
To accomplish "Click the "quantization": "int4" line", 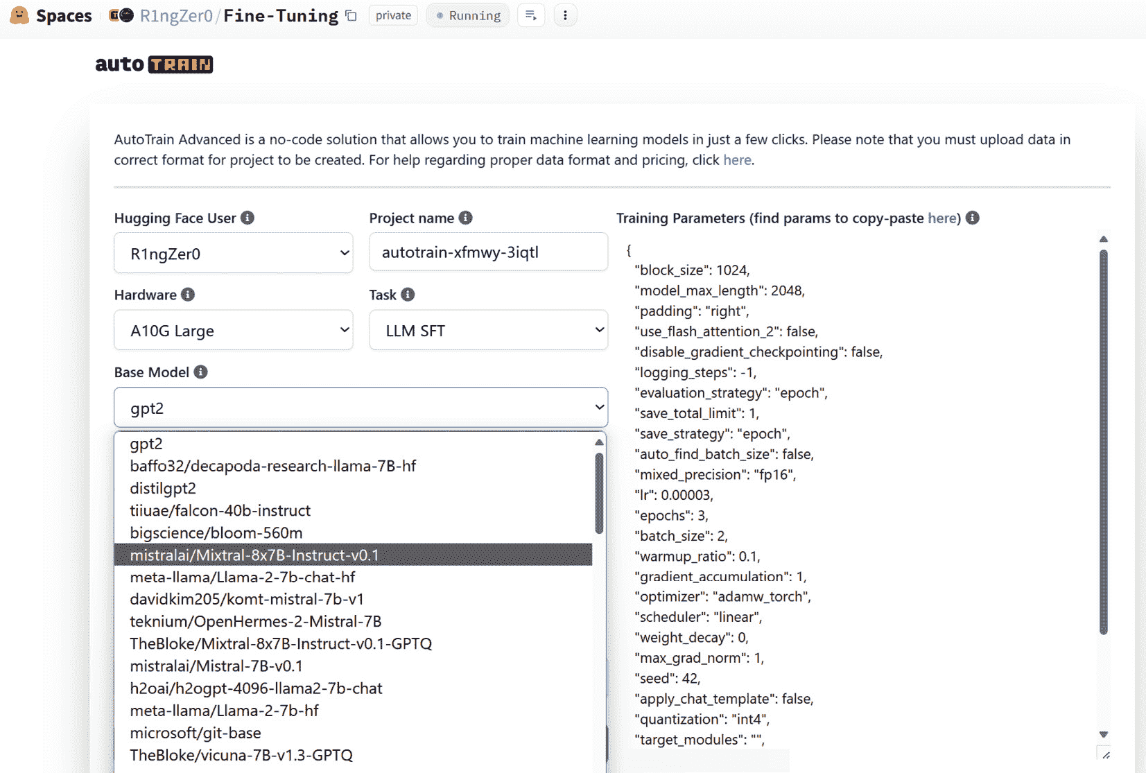I will click(x=702, y=719).
